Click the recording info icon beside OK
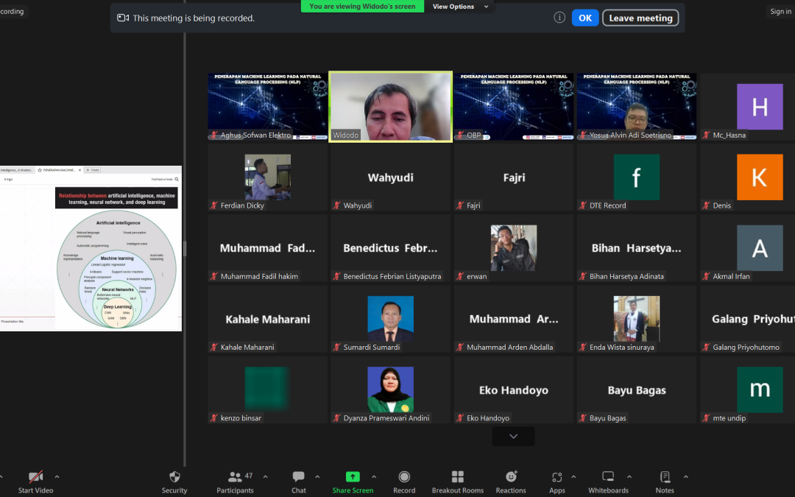This screenshot has height=497, width=795. click(x=559, y=18)
